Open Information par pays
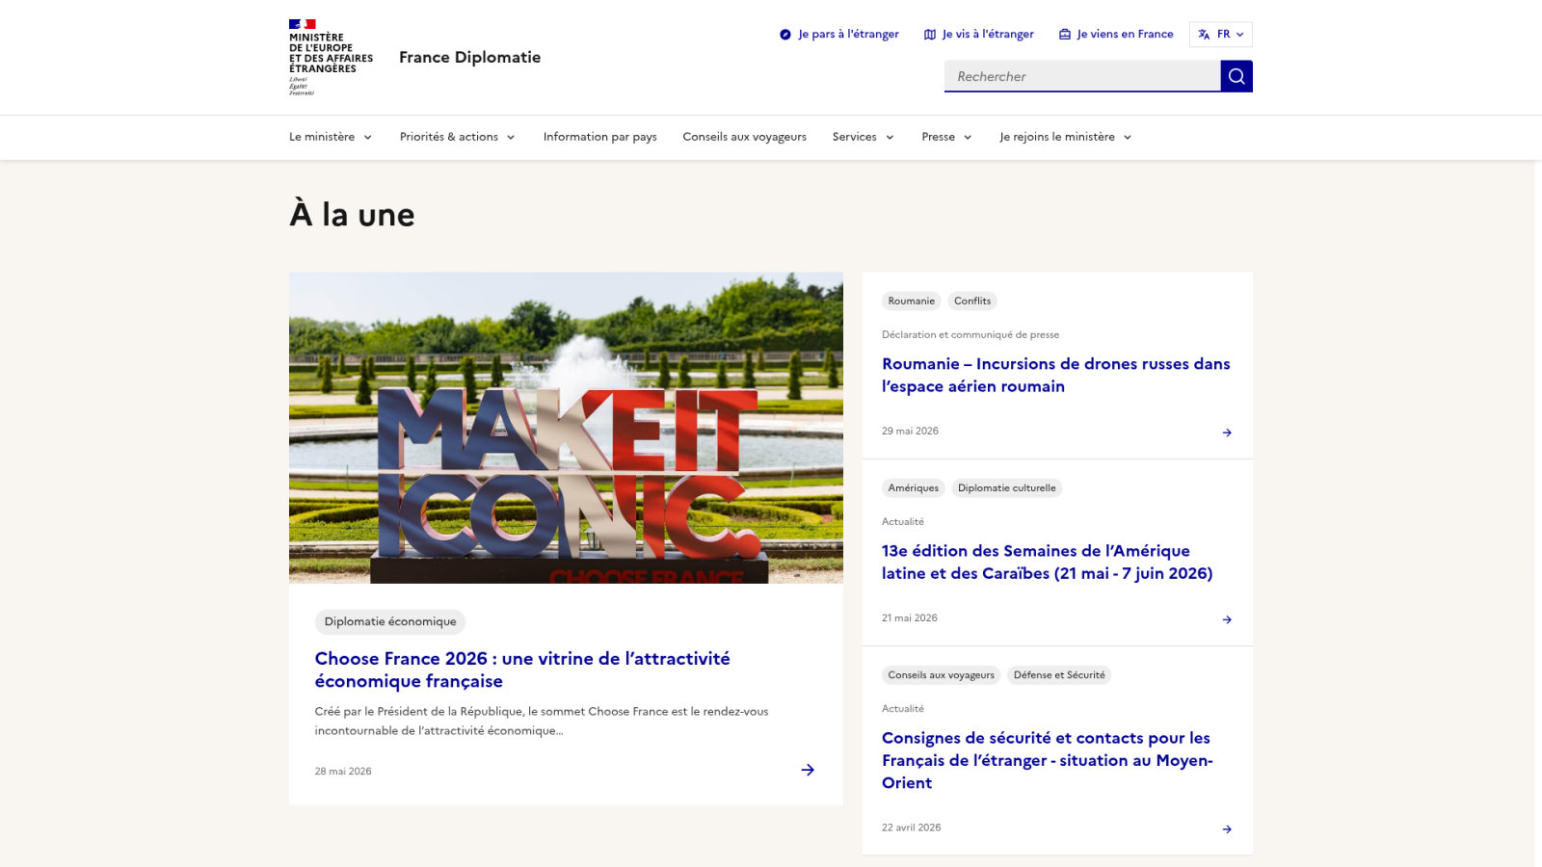The width and height of the screenshot is (1542, 867). (600, 137)
